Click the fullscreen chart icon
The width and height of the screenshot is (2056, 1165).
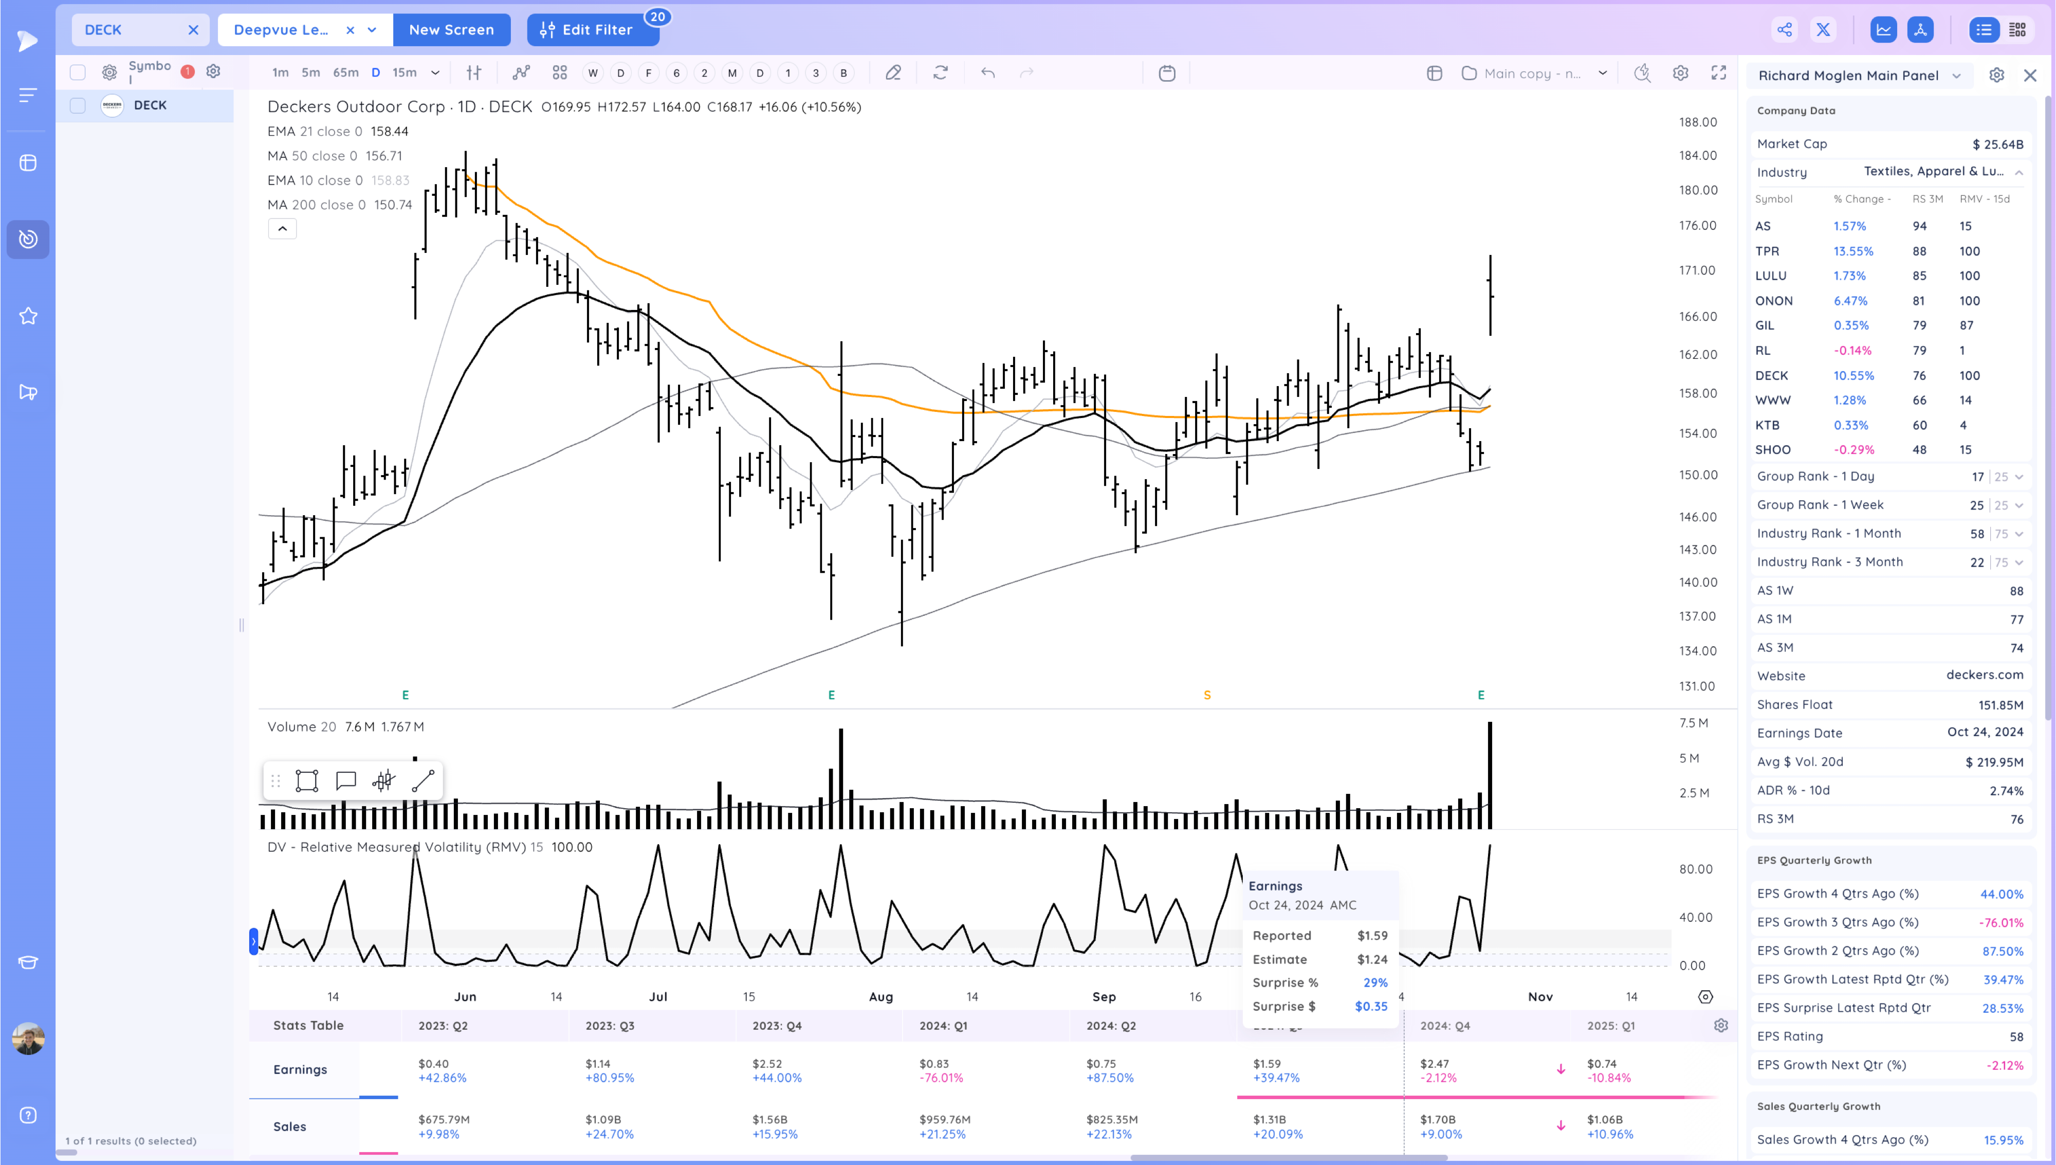pyautogui.click(x=1718, y=73)
